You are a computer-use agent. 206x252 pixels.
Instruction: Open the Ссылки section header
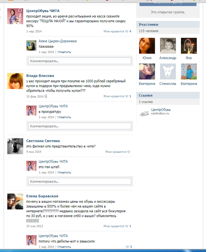(168, 95)
